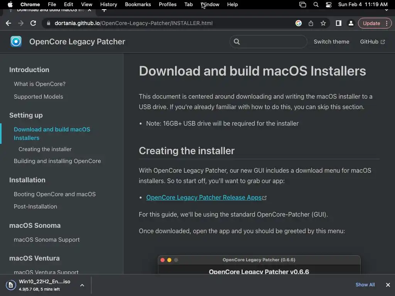Open macOS Spotlight search icon
Image resolution: width=395 pixels, height=296 pixels.
click(316, 5)
